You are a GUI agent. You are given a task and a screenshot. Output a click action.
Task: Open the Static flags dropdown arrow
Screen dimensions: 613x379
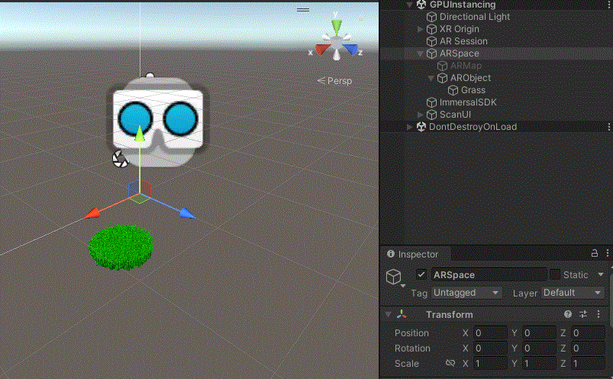[601, 274]
